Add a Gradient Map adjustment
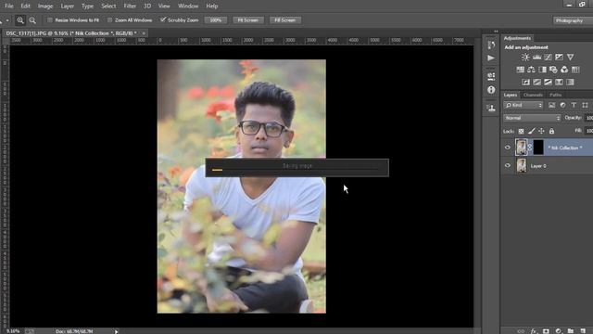 [570, 82]
